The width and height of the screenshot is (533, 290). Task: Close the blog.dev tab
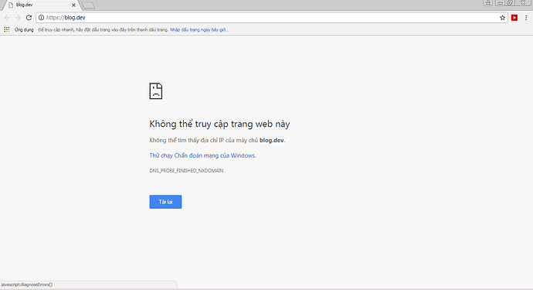[x=73, y=5]
